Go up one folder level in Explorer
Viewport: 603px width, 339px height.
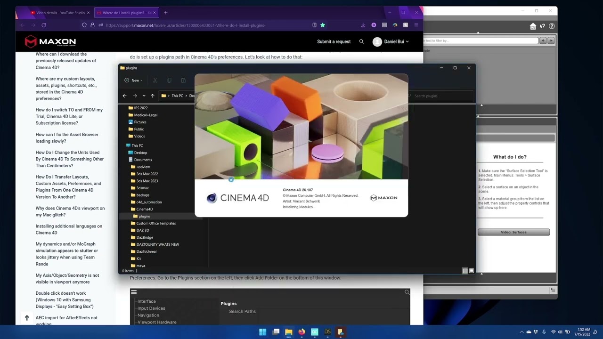[152, 96]
